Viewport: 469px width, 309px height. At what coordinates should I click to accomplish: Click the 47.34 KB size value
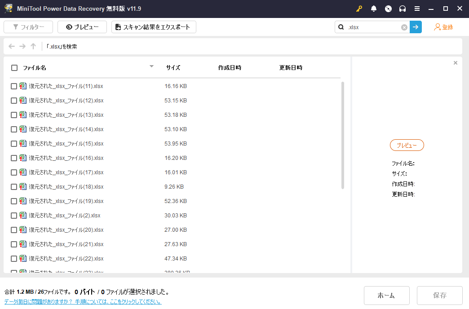176,258
